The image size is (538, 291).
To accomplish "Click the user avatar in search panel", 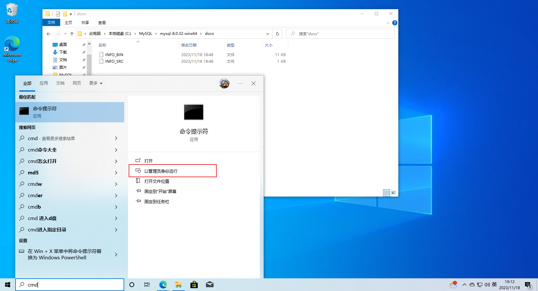I will (224, 83).
